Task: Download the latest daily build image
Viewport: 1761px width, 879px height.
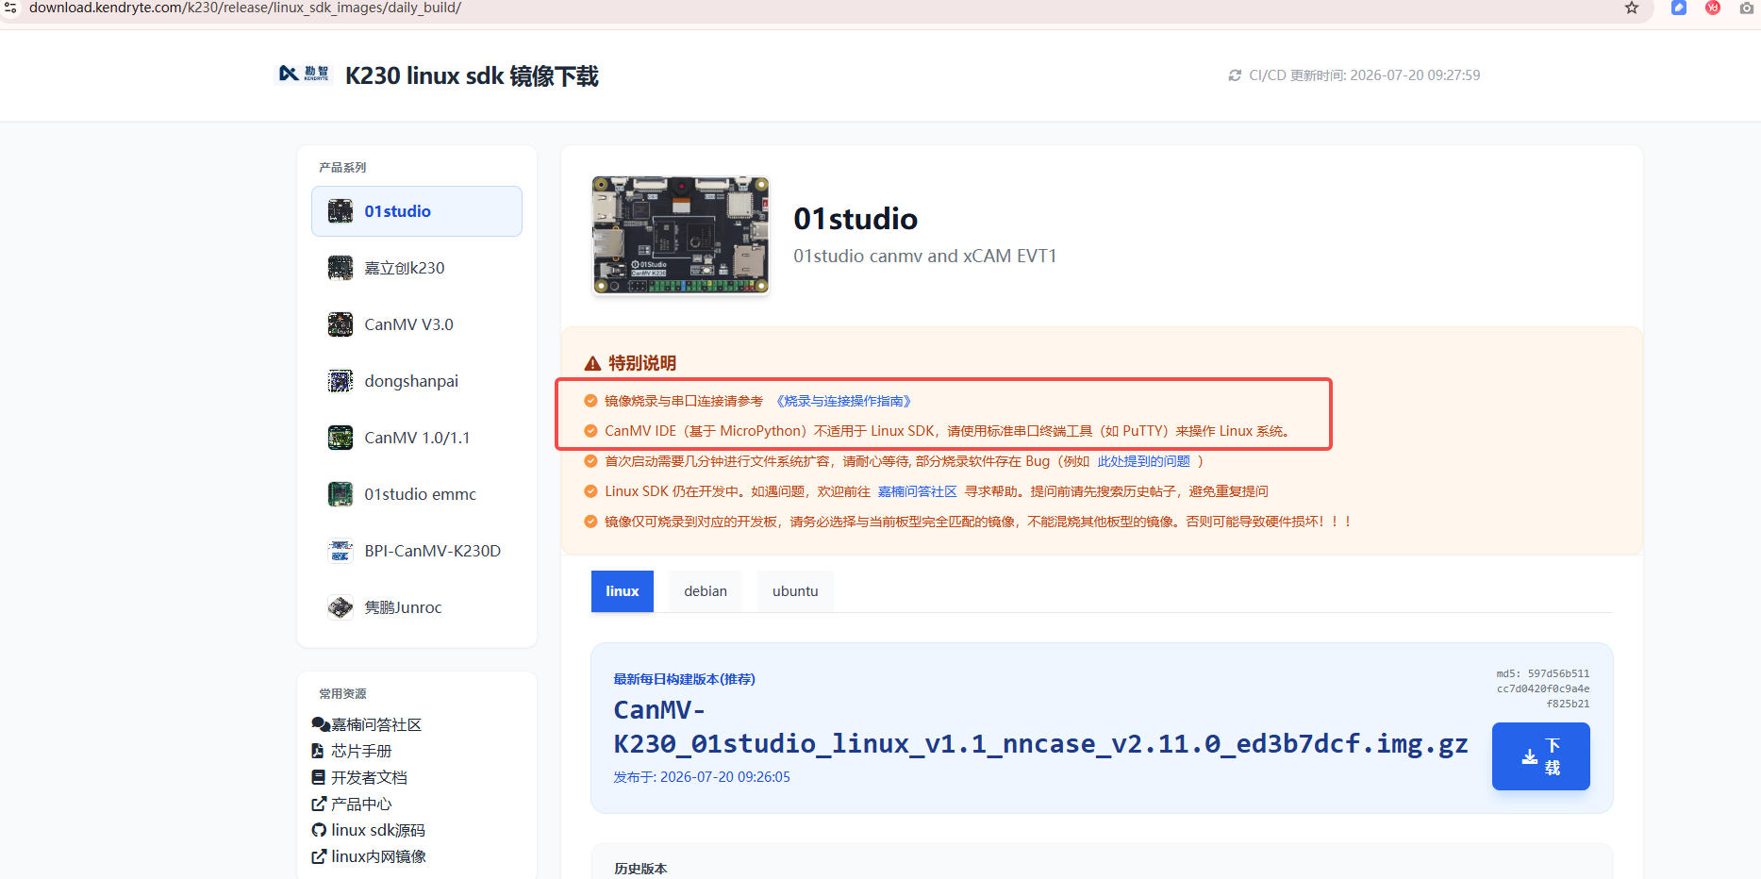Action: click(1541, 756)
